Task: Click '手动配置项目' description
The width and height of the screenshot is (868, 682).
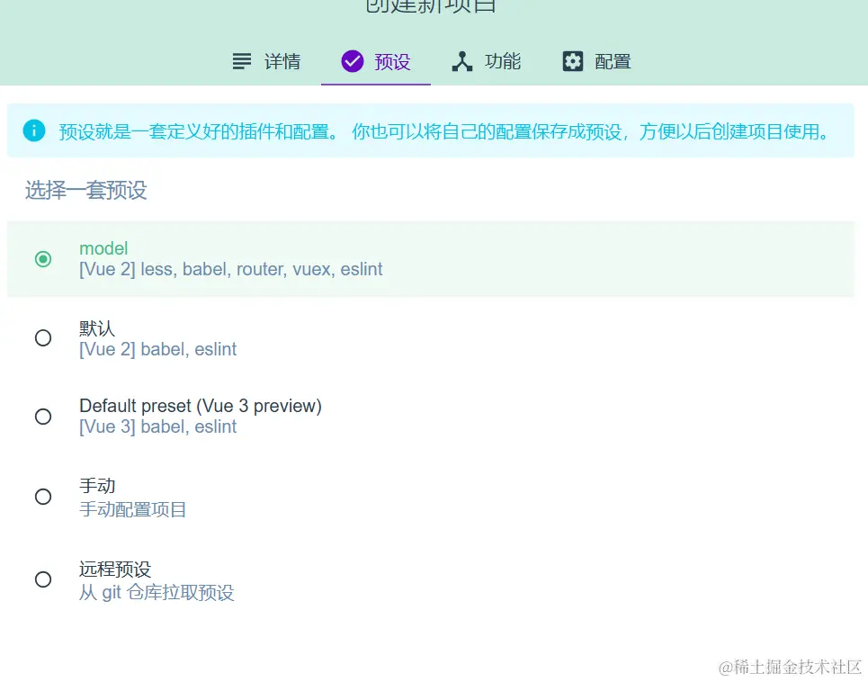Action: (x=132, y=509)
